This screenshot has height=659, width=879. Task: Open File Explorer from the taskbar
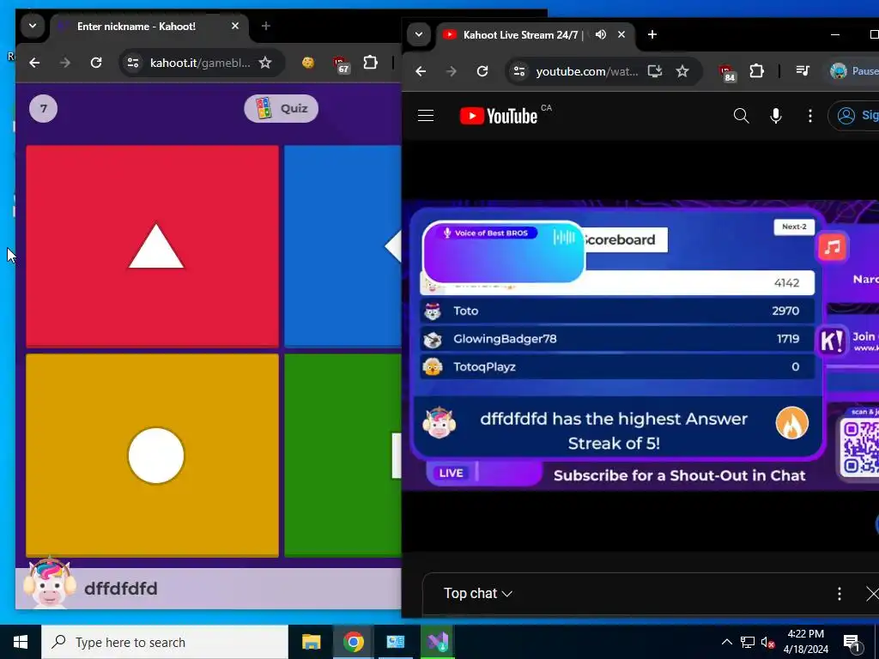click(311, 642)
